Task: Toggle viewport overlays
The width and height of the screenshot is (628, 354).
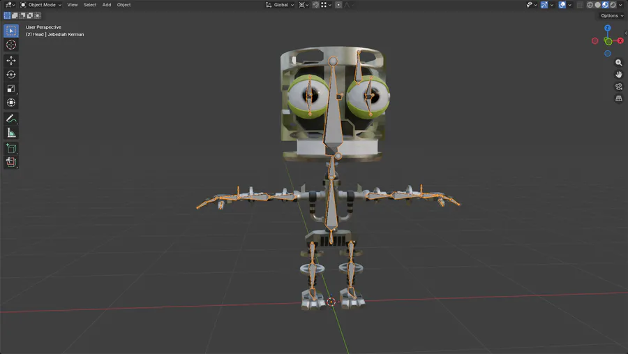Action: pyautogui.click(x=562, y=5)
